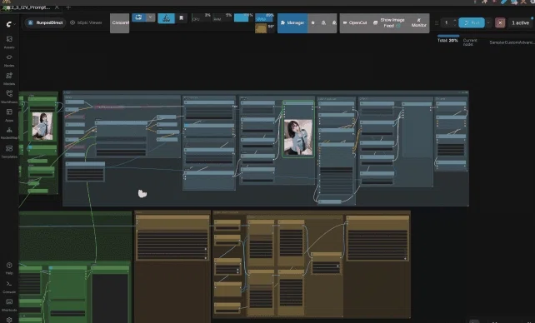Image resolution: width=535 pixels, height=323 pixels.
Task: Open the Help menu in sidebar
Action: pos(9,268)
